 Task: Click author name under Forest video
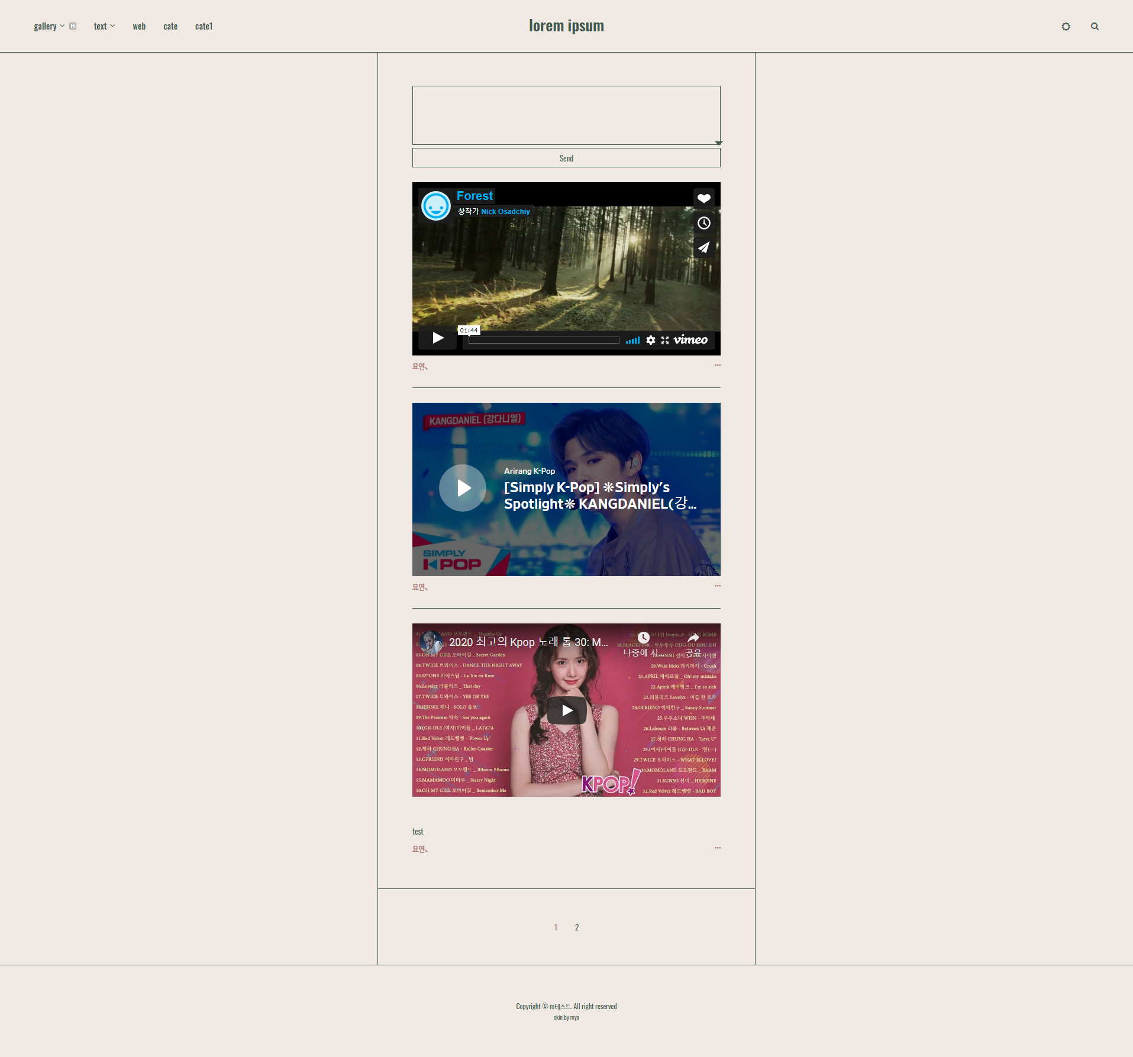420,367
